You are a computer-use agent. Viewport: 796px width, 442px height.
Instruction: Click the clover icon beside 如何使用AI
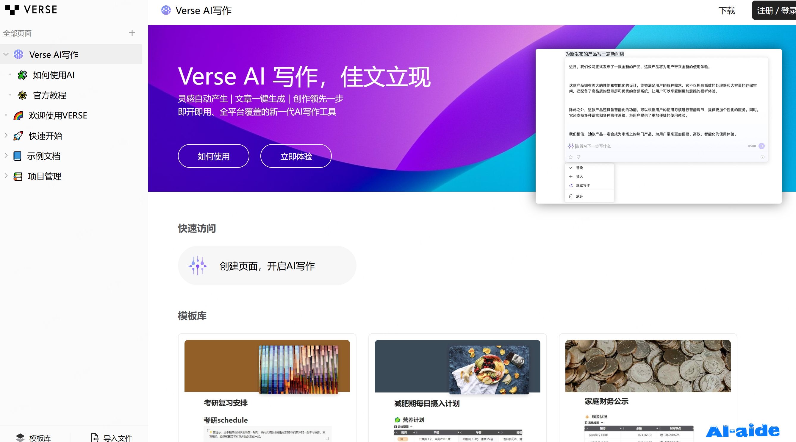click(x=22, y=75)
